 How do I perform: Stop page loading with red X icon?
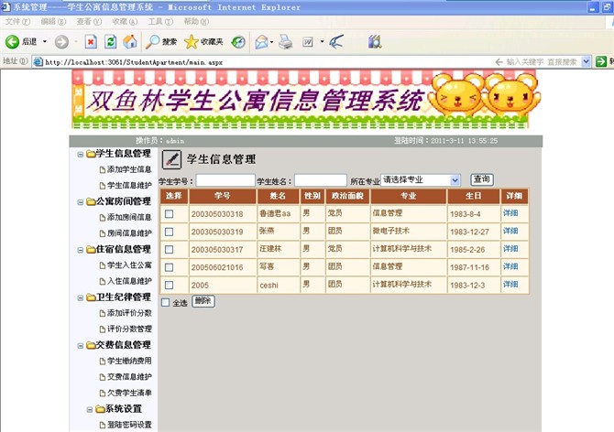point(91,41)
